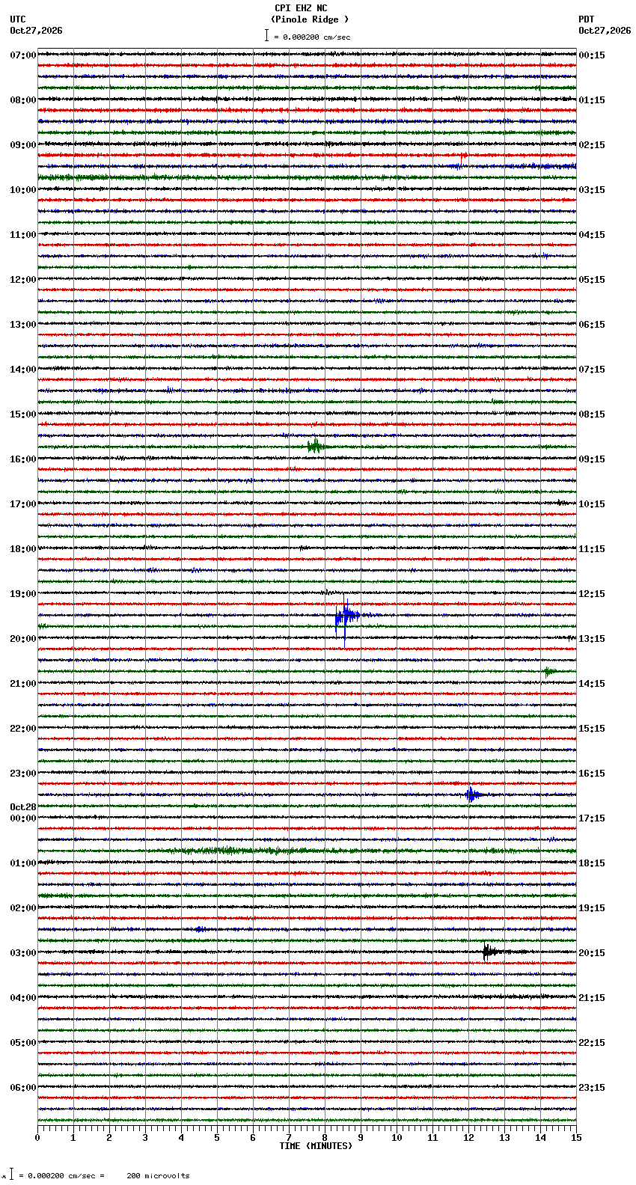Click the 06:00 UTC row label
636x1185 pixels.
point(23,1088)
